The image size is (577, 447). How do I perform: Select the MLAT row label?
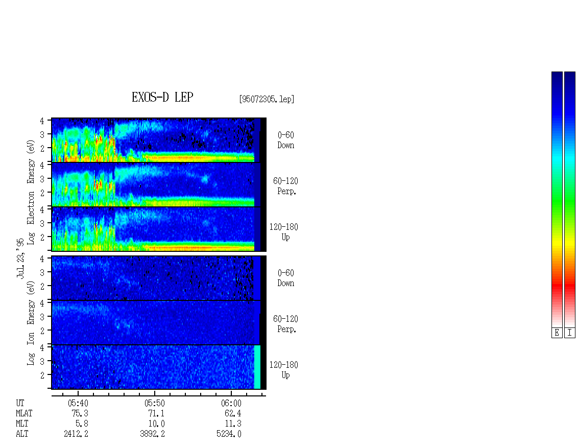pyautogui.click(x=25, y=413)
